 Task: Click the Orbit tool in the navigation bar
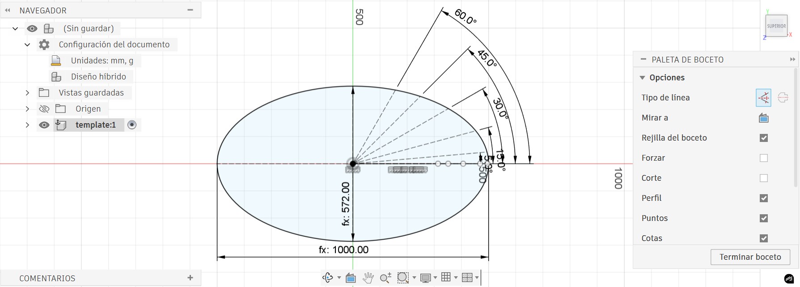pyautogui.click(x=327, y=278)
